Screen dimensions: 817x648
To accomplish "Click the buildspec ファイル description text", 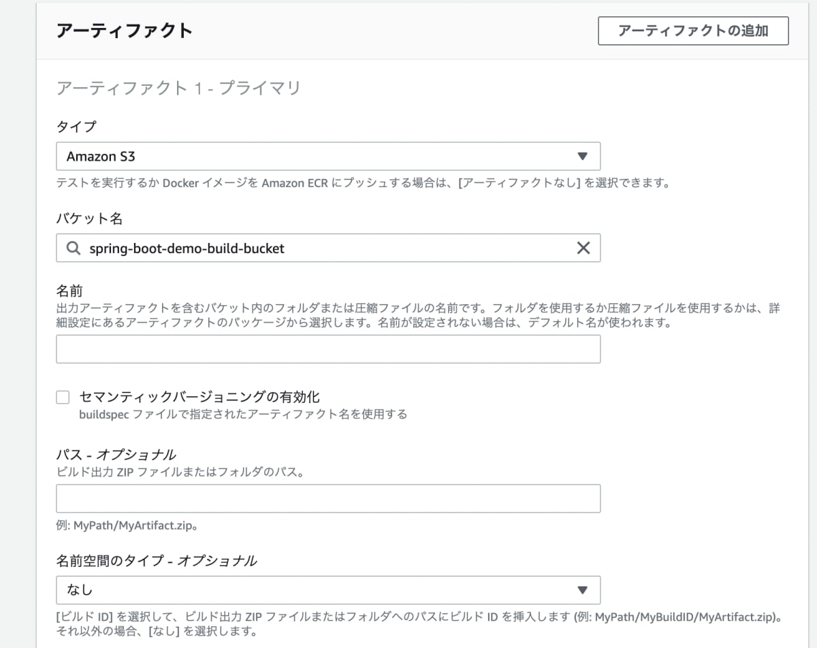I will [x=243, y=414].
